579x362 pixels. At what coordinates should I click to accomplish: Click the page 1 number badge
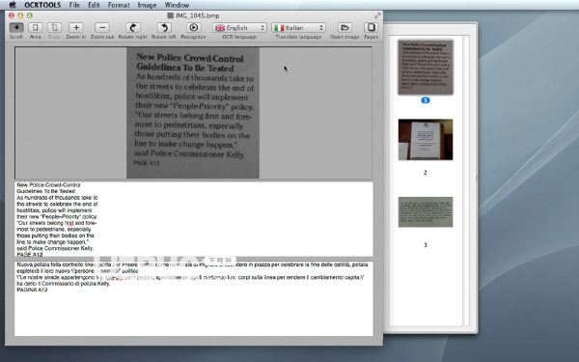click(x=426, y=100)
